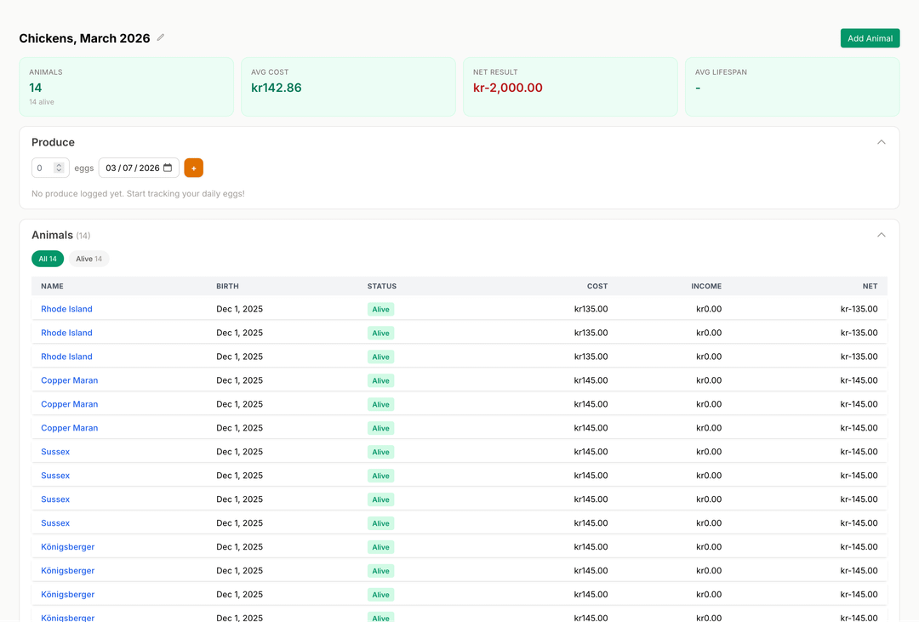This screenshot has height=622, width=919.
Task: Switch to the "Alive 14" filter pill
Action: [88, 259]
